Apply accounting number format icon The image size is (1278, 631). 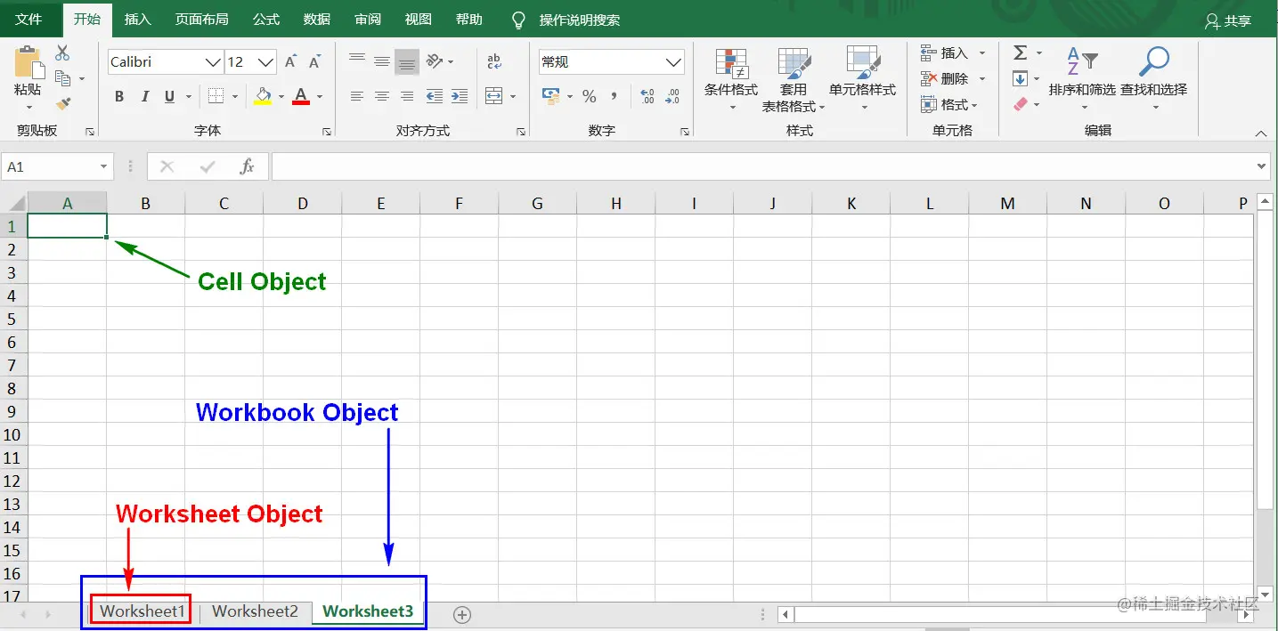[x=550, y=96]
